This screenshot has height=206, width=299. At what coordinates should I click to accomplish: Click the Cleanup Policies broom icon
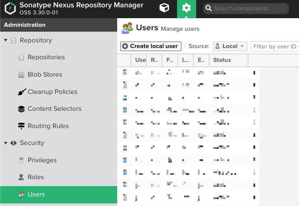click(x=22, y=92)
